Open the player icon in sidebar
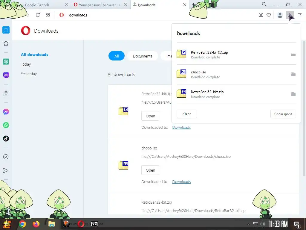 tap(6, 157)
